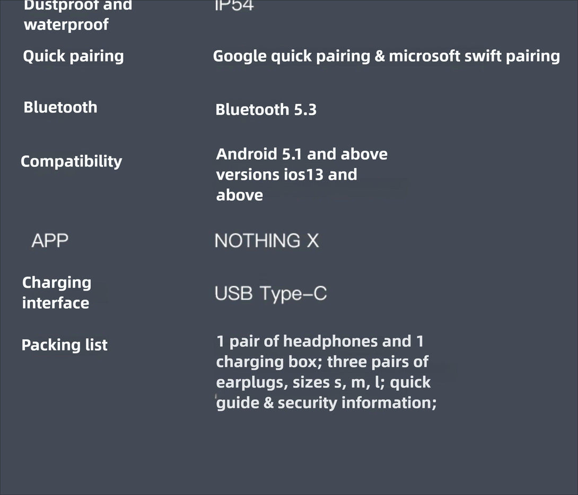The height and width of the screenshot is (495, 578).
Task: Select the Google quick pairing description text
Action: (x=387, y=56)
